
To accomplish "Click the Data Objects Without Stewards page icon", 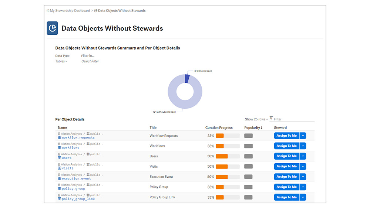I will point(53,28).
